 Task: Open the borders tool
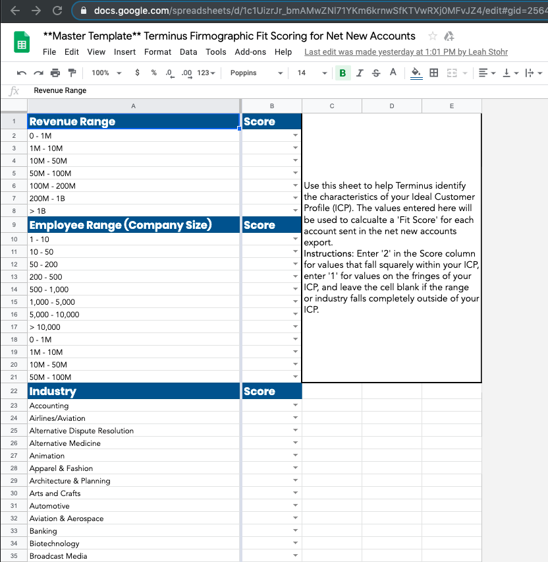pyautogui.click(x=434, y=73)
